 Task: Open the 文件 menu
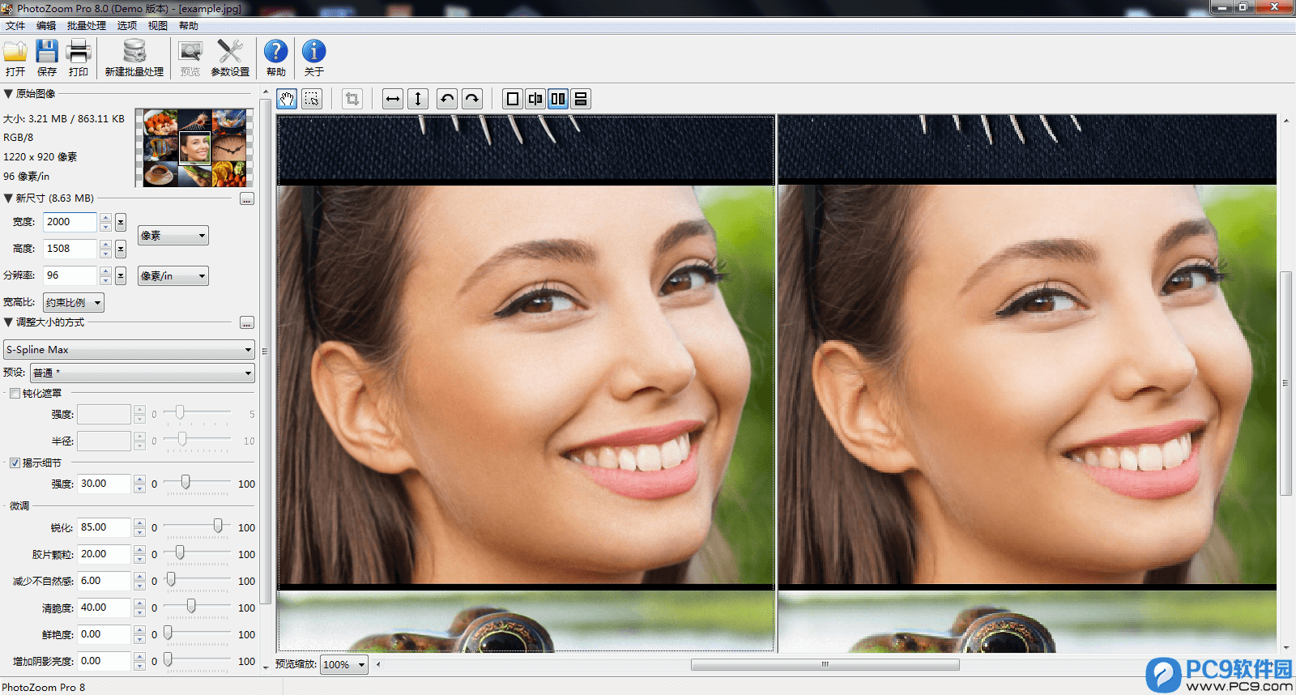(x=15, y=26)
